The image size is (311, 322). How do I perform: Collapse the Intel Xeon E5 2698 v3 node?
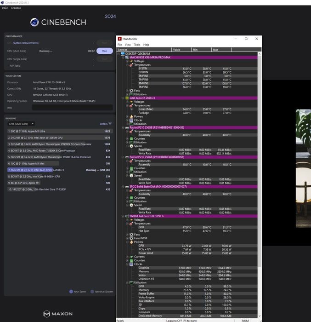[123, 98]
